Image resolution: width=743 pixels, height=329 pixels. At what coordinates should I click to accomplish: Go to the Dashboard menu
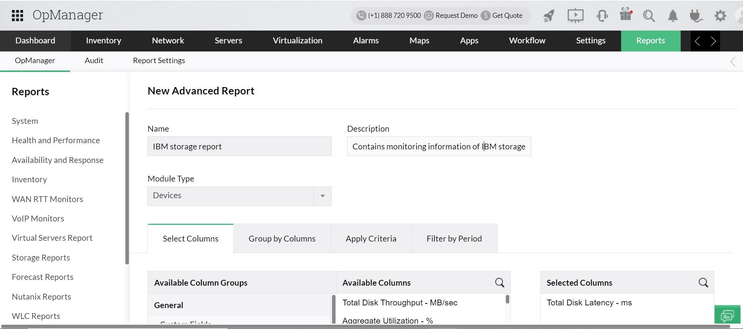pyautogui.click(x=35, y=41)
